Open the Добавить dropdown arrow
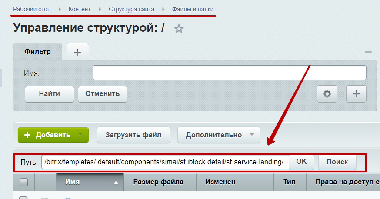 [x=80, y=135]
